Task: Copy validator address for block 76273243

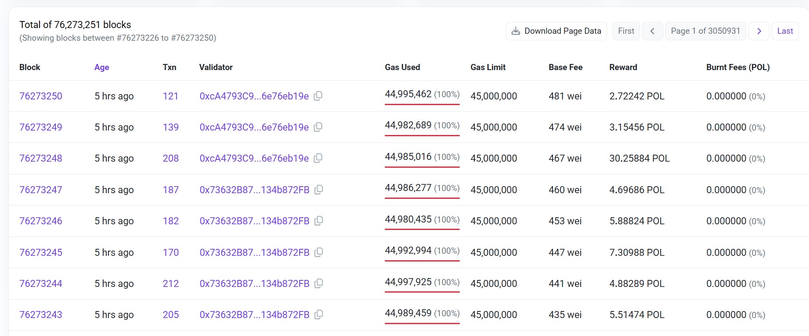Action: click(319, 315)
